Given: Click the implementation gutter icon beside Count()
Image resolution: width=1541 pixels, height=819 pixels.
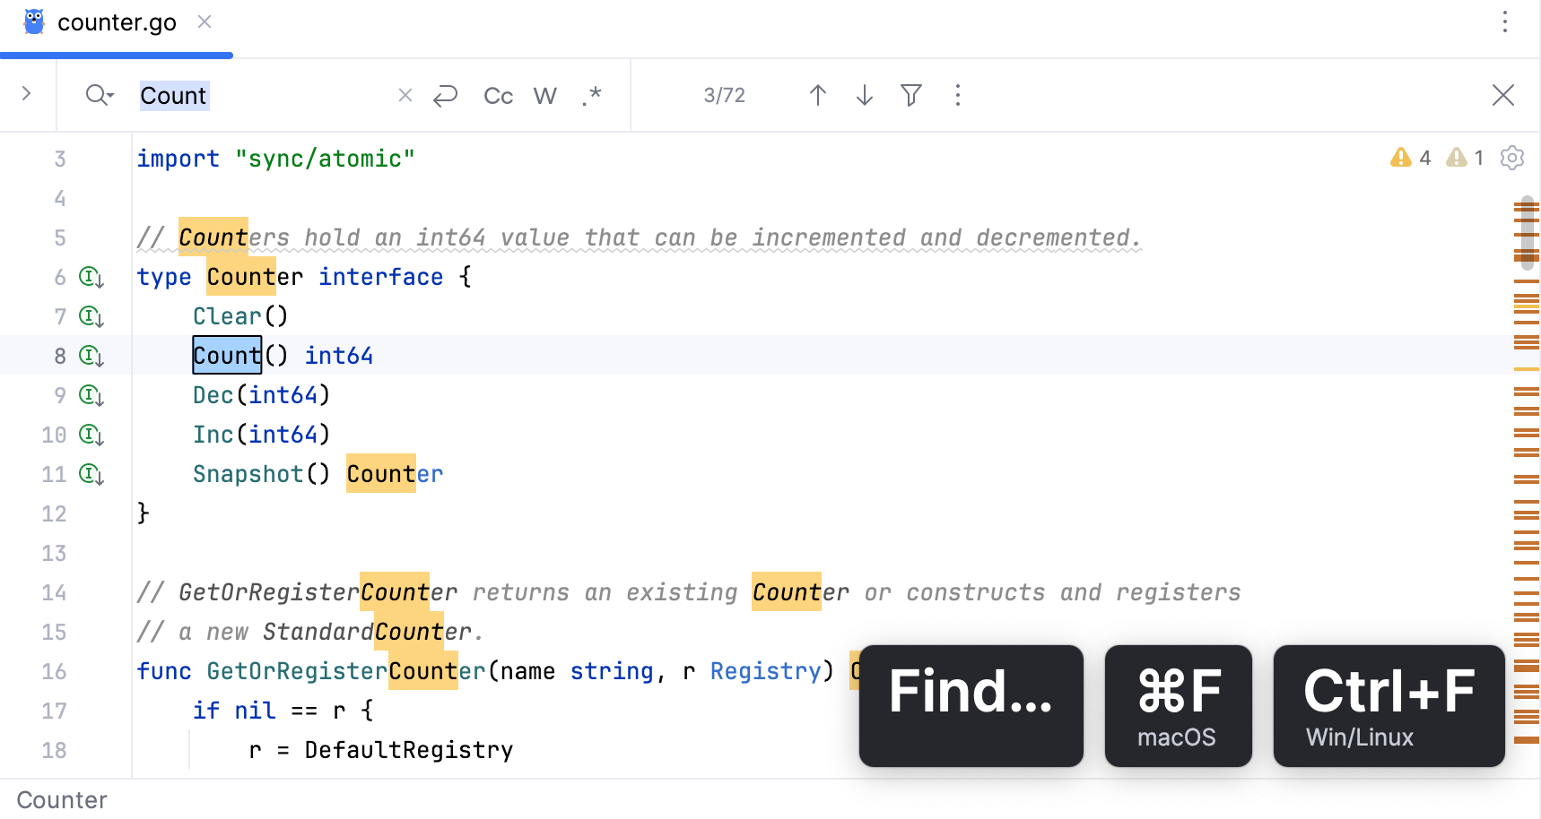Looking at the screenshot, I should 91,355.
